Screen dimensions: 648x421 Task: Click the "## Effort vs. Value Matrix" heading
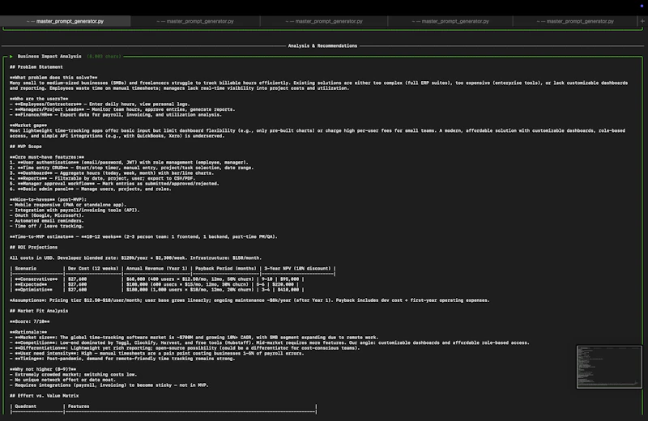(45, 396)
